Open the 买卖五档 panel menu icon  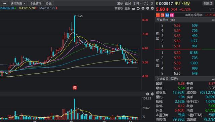coord(213,20)
